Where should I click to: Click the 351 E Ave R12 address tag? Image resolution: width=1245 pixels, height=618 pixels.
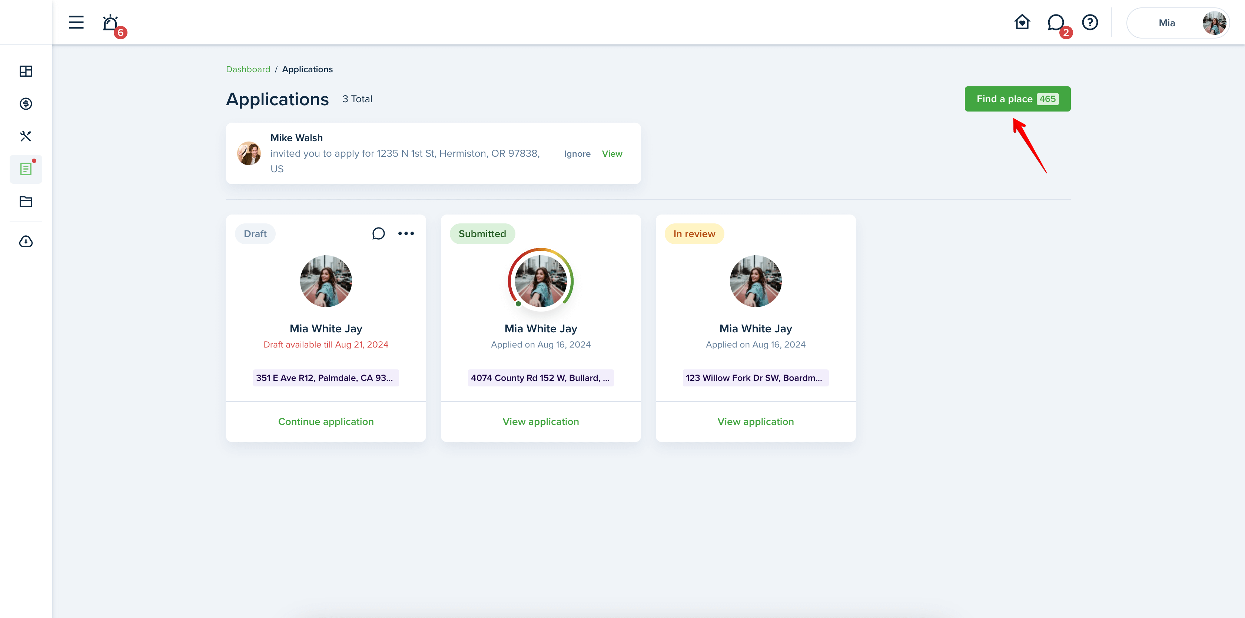326,378
